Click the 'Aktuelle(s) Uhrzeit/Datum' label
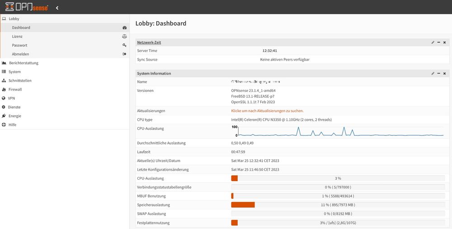The height and width of the screenshot is (229, 452). (159, 161)
